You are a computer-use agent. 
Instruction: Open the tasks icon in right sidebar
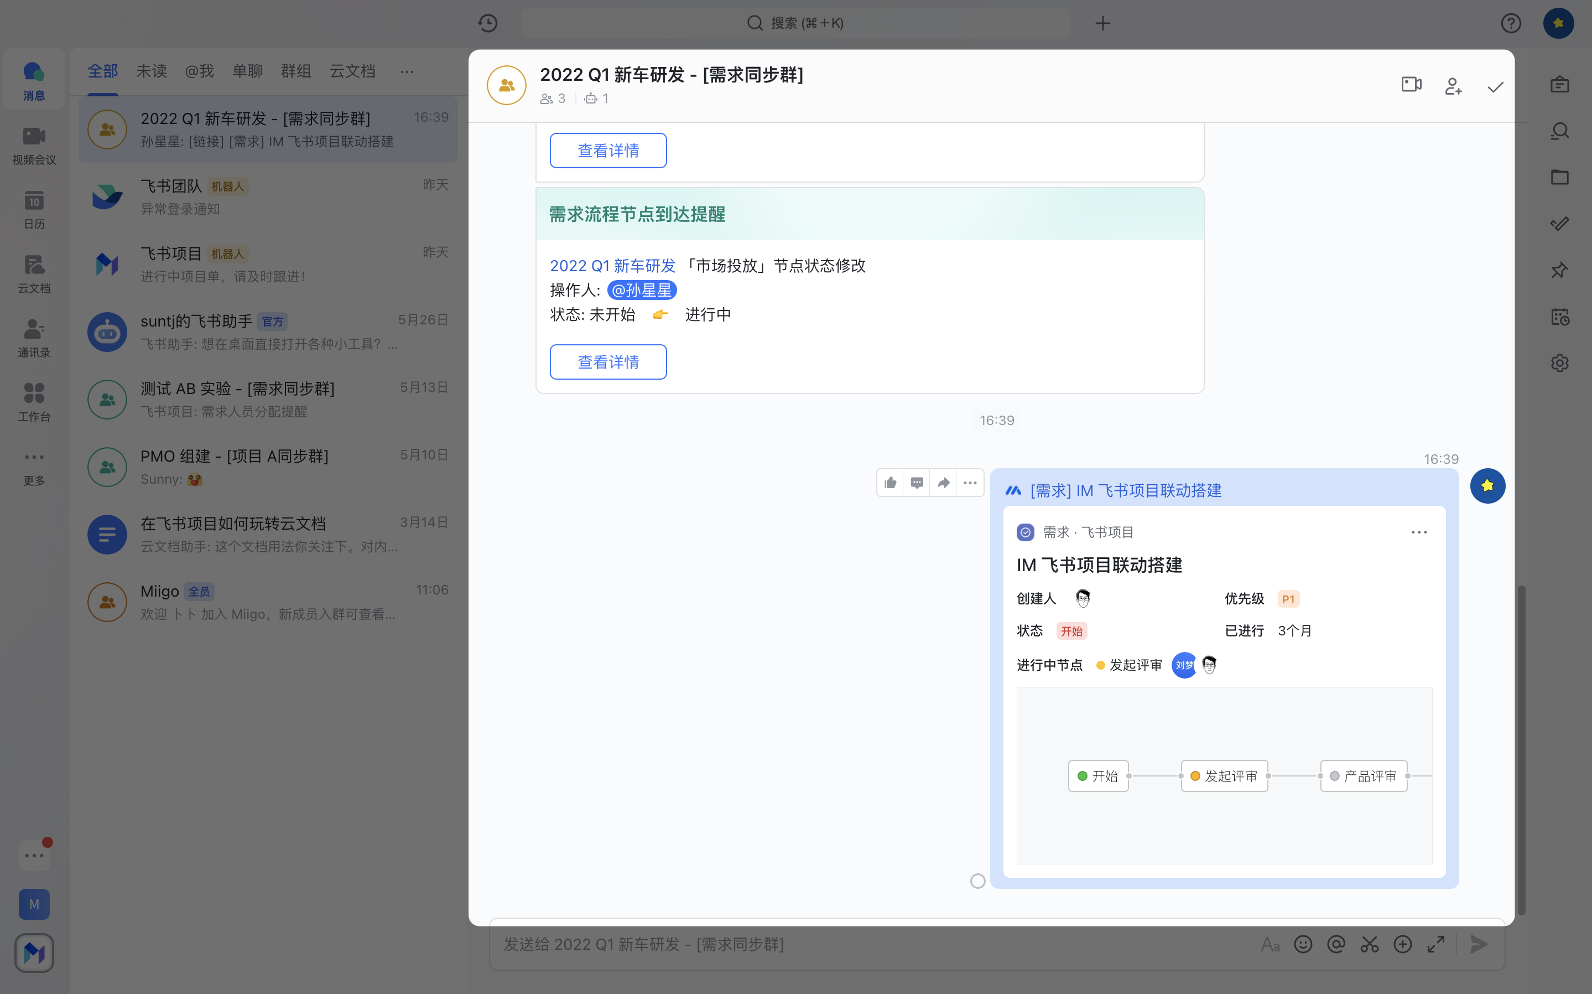tap(1559, 224)
